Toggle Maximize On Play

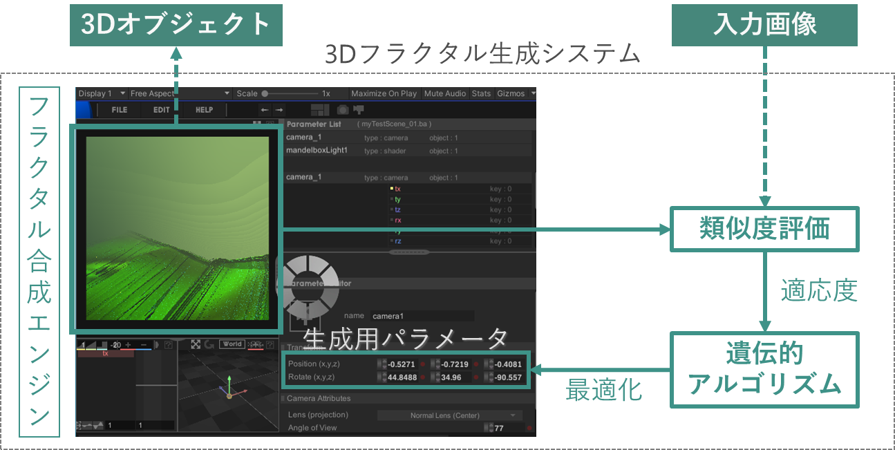click(x=384, y=93)
